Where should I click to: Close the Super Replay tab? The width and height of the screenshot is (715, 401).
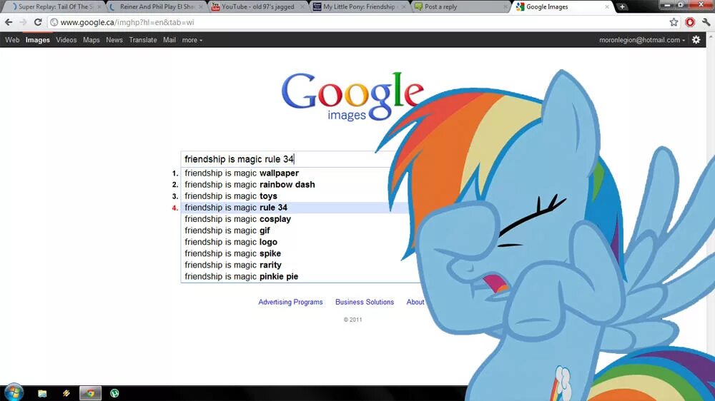tap(99, 7)
